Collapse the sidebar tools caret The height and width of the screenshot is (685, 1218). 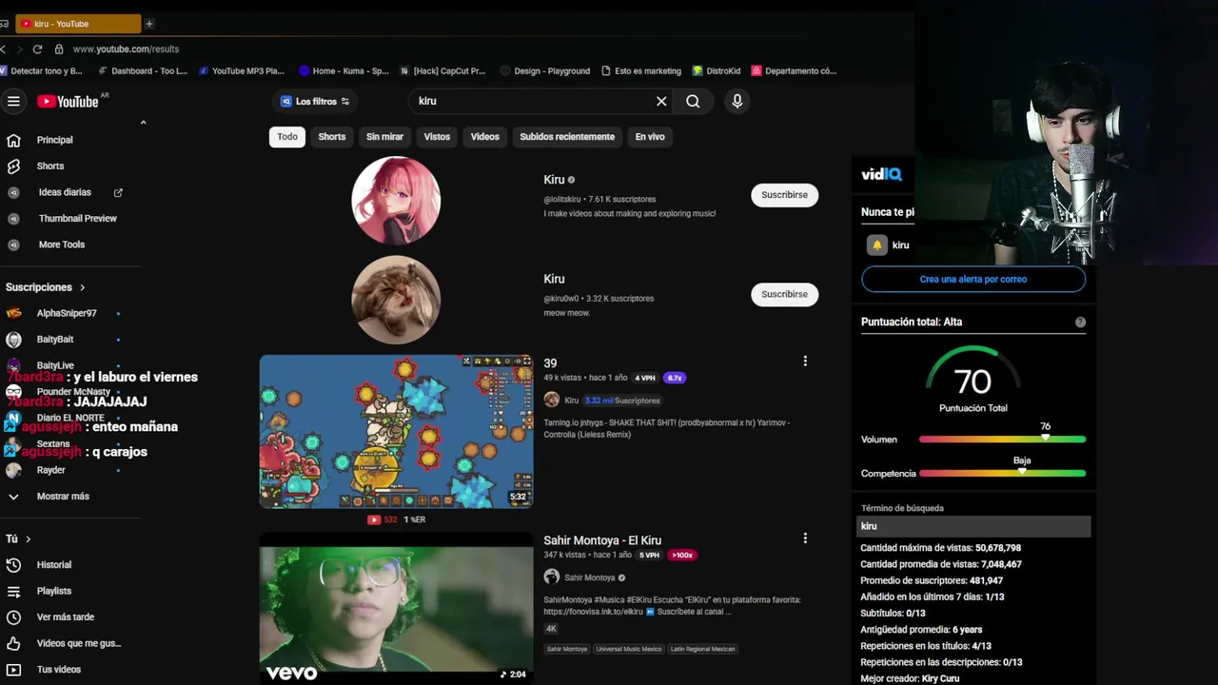pyautogui.click(x=143, y=122)
